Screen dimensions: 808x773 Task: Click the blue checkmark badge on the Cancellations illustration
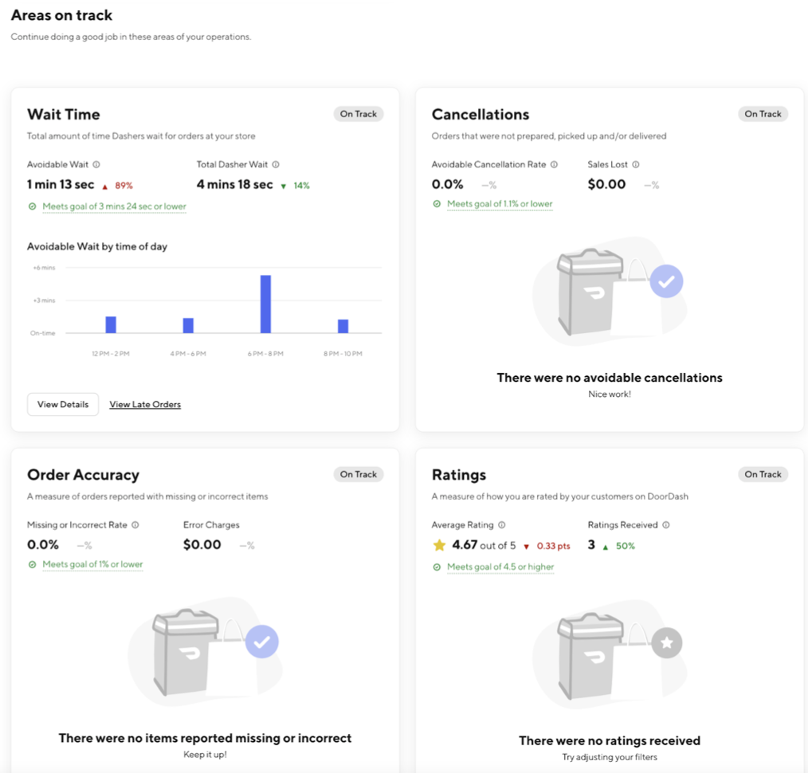coord(666,281)
